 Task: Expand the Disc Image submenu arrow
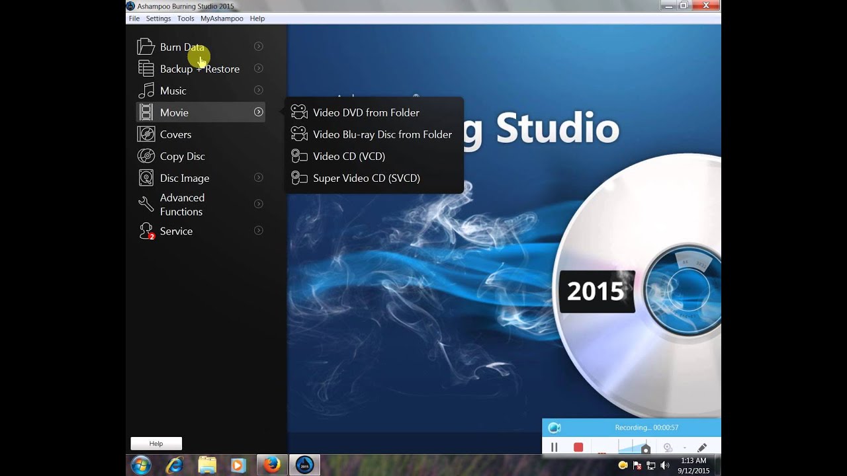pos(259,177)
